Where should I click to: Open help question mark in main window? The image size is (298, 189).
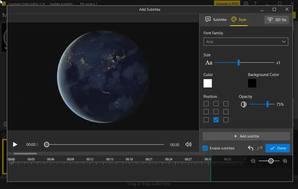click(x=255, y=3)
